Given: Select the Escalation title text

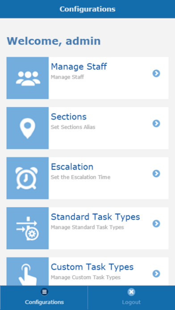Looking at the screenshot, I should point(72,167).
